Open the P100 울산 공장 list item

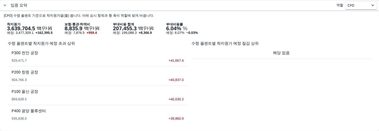[98, 95]
